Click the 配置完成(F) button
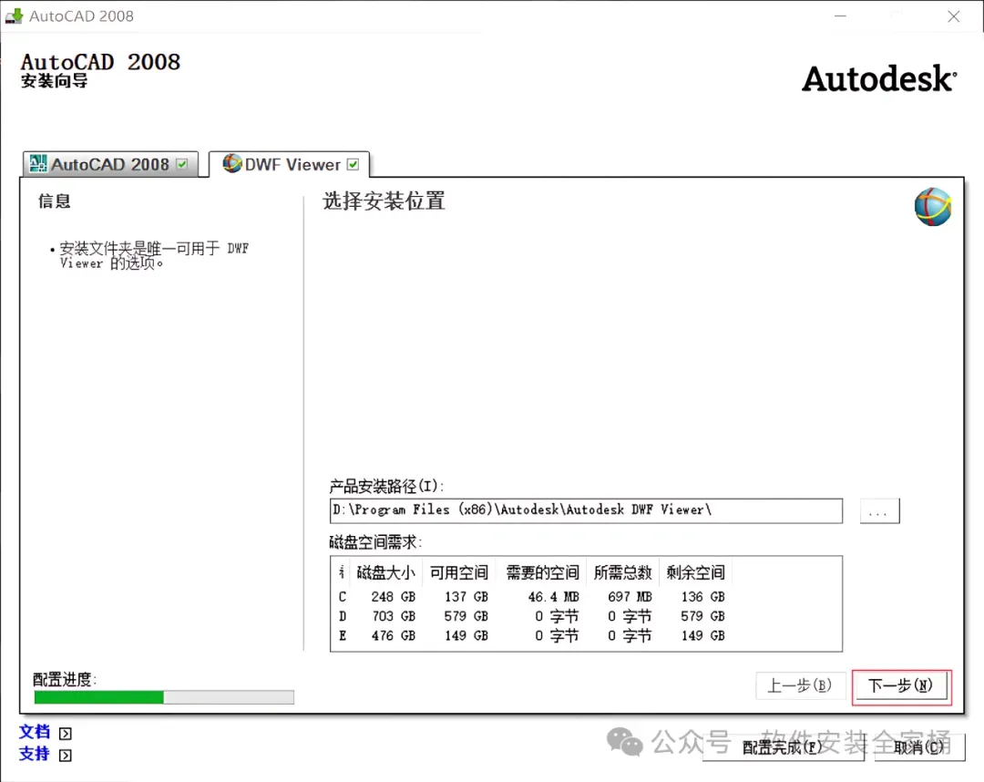The height and width of the screenshot is (782, 984). point(783,747)
